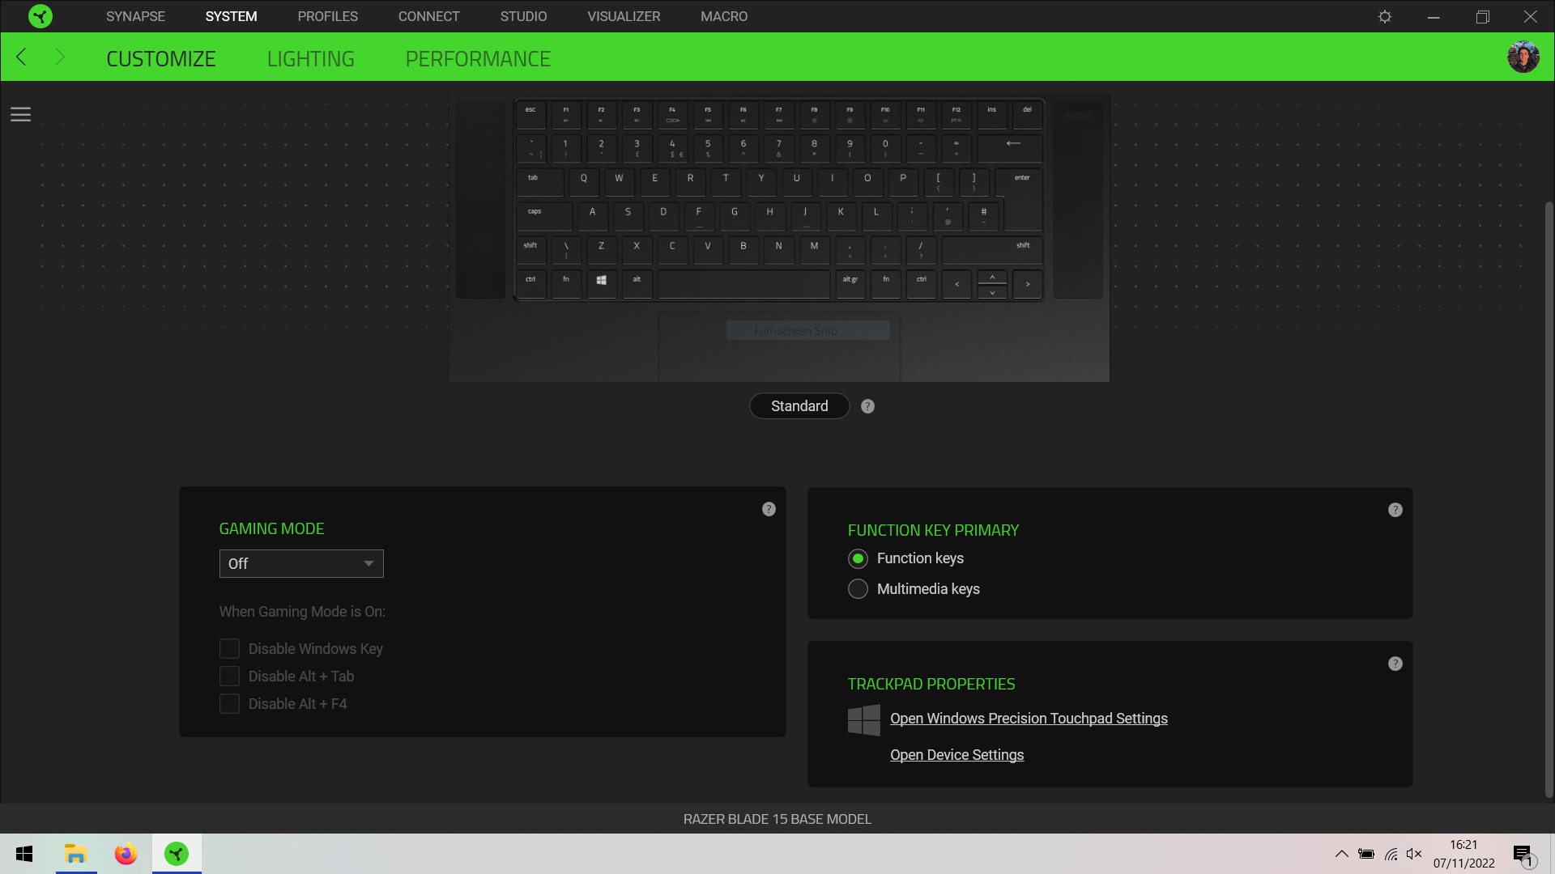Open help for Function Key Primary section

point(1395,510)
